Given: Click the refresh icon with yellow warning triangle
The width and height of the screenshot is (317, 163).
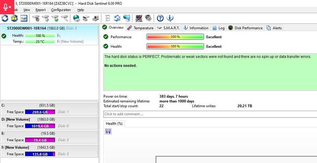Looking at the screenshot, I should [14, 18].
